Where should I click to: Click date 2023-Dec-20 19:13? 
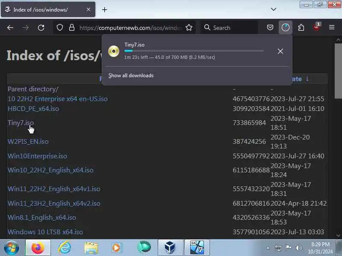290,142
